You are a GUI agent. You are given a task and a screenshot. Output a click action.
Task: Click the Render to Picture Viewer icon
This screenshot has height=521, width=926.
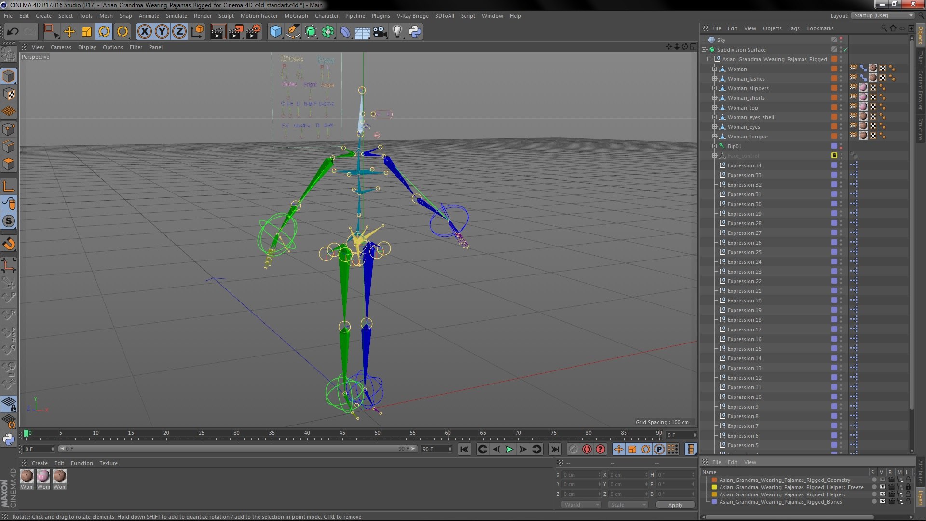235,32
